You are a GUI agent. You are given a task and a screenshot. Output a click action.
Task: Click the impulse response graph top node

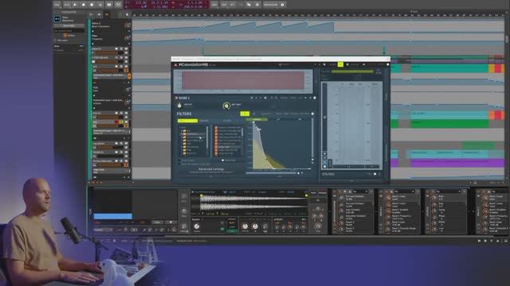254,123
